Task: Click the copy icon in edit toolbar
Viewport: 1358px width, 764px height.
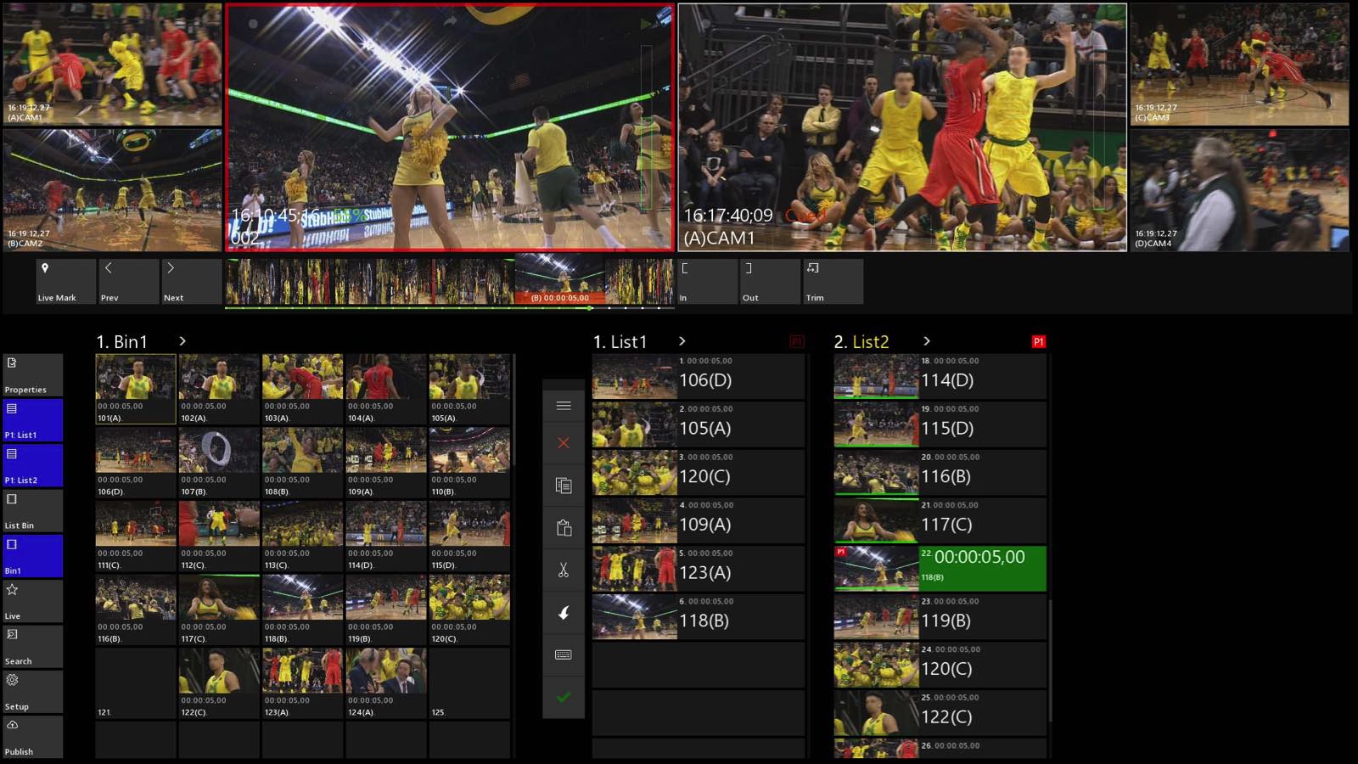Action: [564, 486]
